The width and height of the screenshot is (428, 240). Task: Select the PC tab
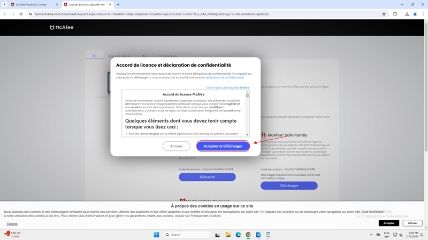point(94,56)
